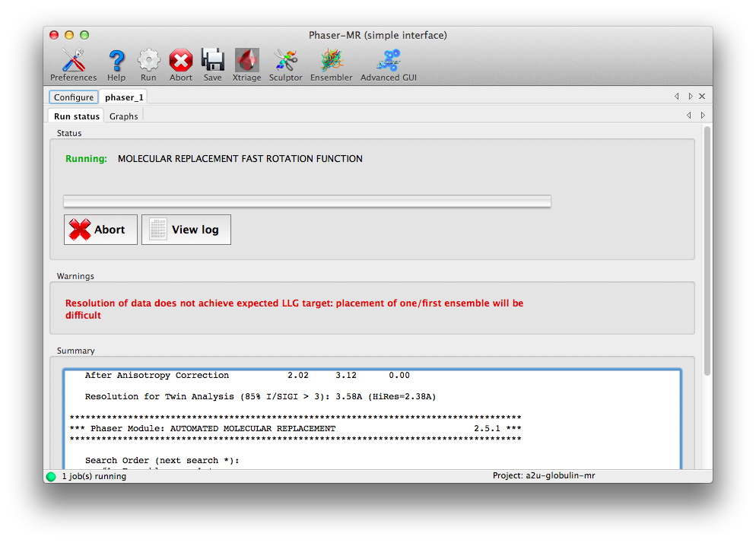756x543 pixels.
Task: Click the job progress bar
Action: point(307,202)
